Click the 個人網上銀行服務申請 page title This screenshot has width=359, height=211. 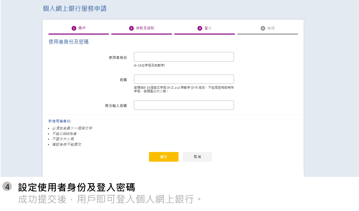tap(75, 9)
